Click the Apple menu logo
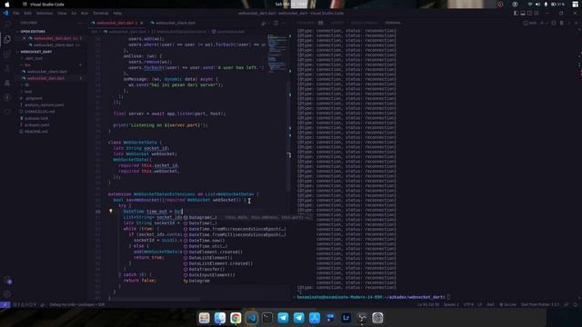 pos(7,5)
